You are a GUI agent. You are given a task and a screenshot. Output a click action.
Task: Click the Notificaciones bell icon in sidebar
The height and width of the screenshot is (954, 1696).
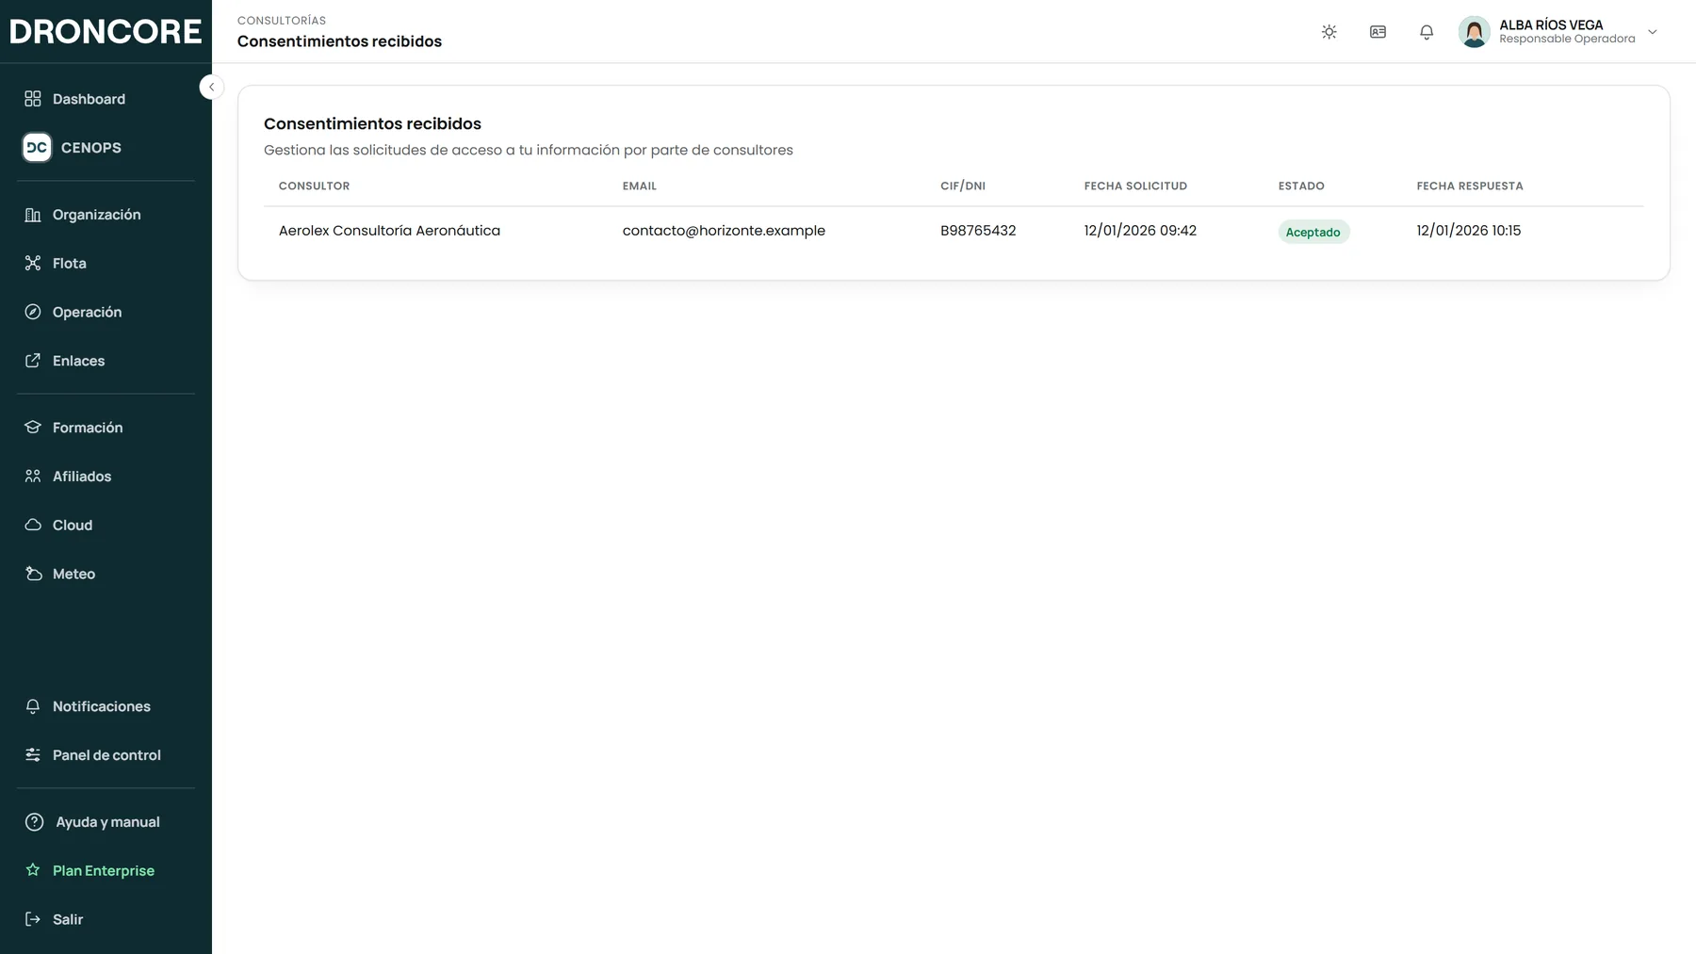[x=33, y=706]
